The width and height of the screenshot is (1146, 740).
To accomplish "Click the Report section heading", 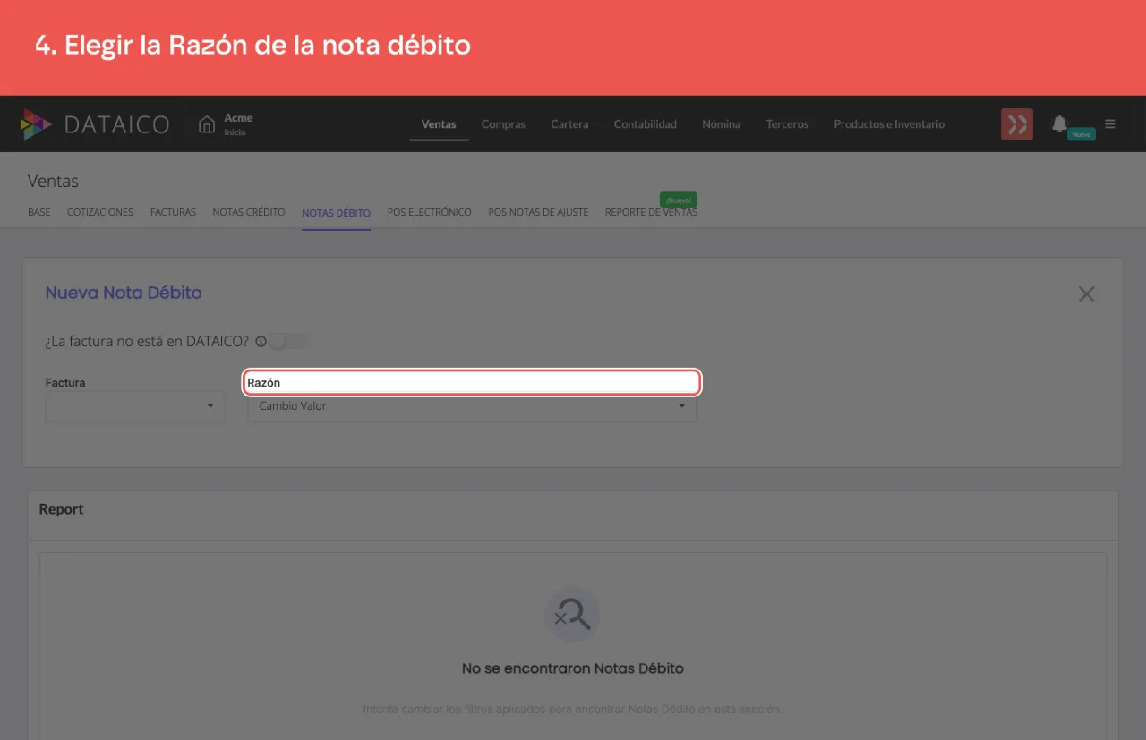I will point(61,509).
